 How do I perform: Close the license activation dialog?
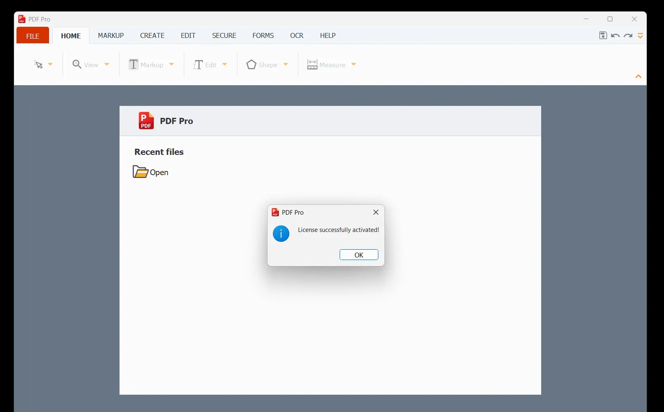pos(376,212)
